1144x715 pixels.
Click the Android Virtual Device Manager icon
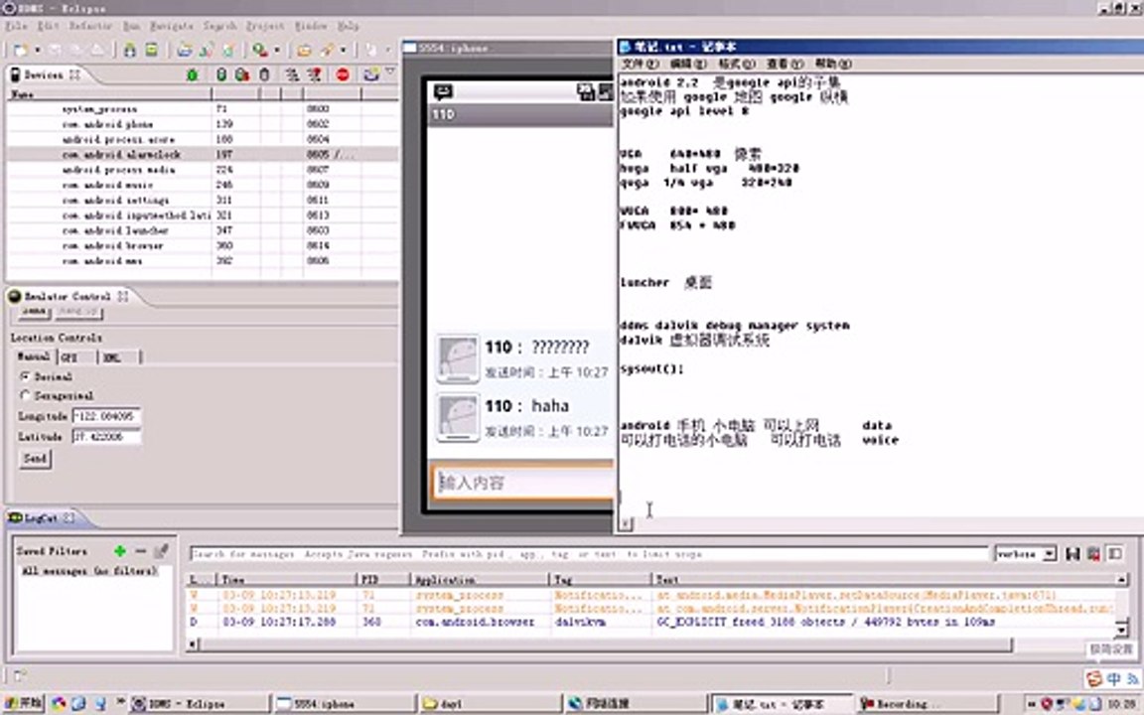pyautogui.click(x=151, y=50)
